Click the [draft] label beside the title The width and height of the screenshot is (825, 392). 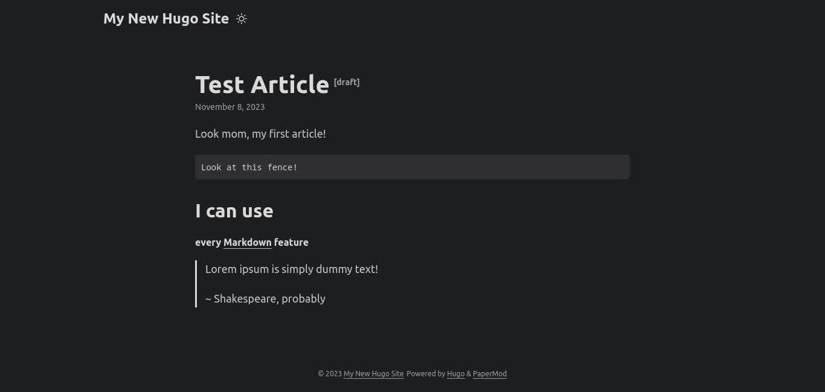click(x=347, y=82)
